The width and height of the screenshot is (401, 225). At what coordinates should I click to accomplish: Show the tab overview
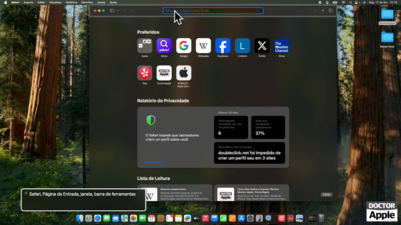coord(331,11)
